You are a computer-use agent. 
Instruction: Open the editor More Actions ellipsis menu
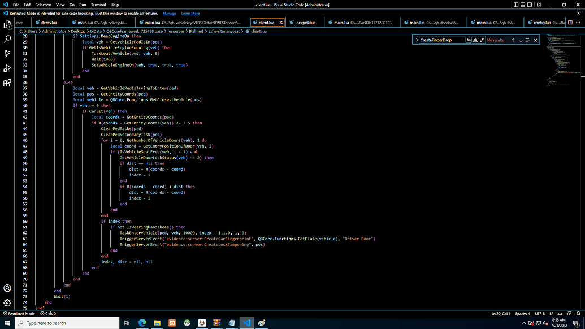point(578,23)
